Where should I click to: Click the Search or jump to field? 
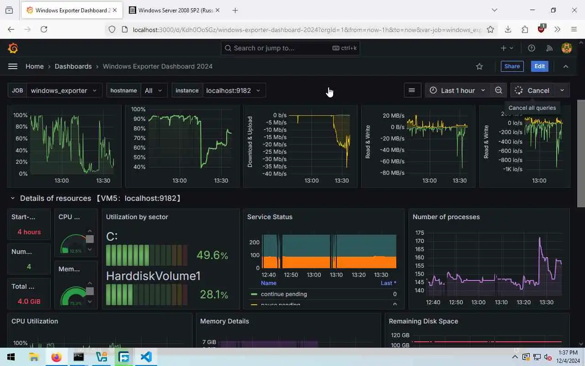tap(290, 48)
